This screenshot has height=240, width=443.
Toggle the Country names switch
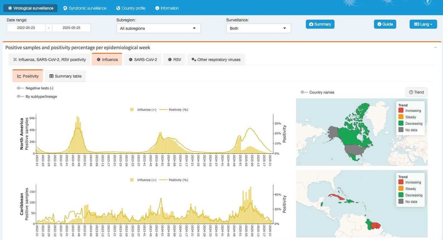[304, 92]
